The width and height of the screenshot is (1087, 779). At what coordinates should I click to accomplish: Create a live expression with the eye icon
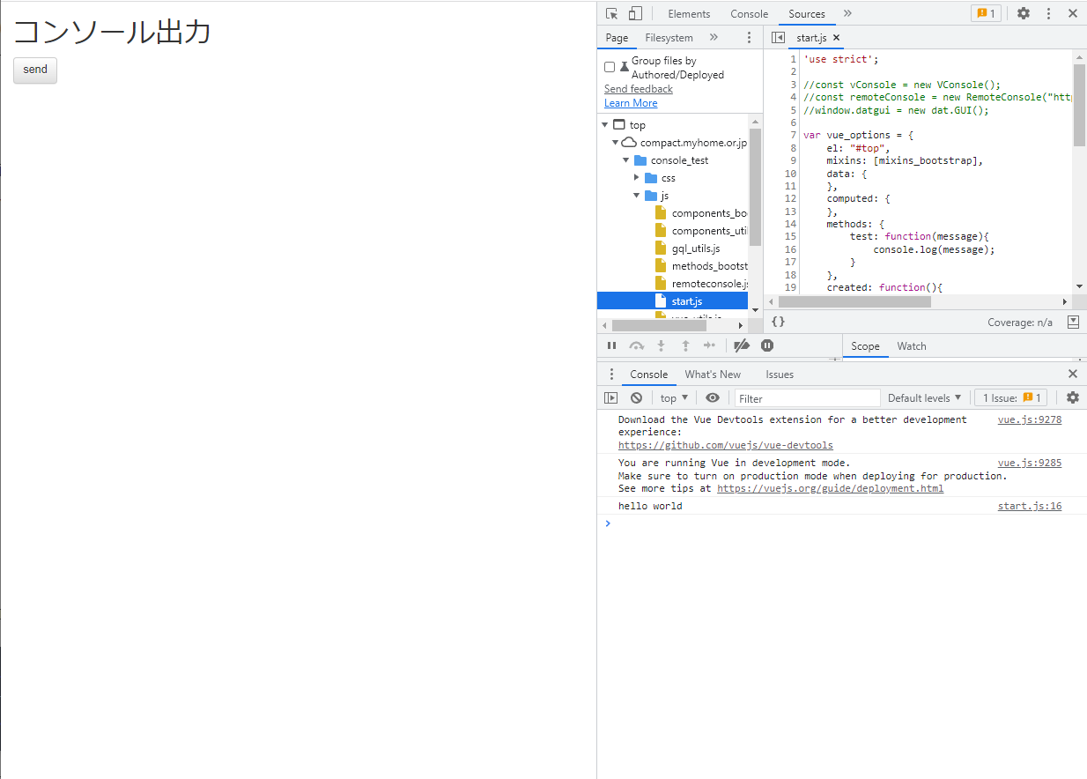pyautogui.click(x=713, y=397)
